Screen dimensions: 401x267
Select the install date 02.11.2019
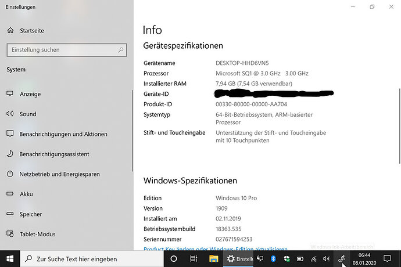click(228, 219)
